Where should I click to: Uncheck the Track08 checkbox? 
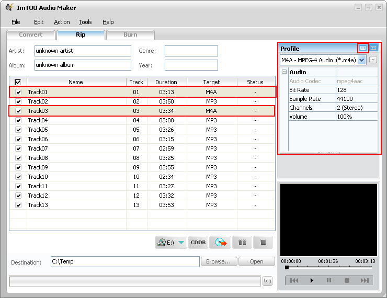(x=18, y=158)
